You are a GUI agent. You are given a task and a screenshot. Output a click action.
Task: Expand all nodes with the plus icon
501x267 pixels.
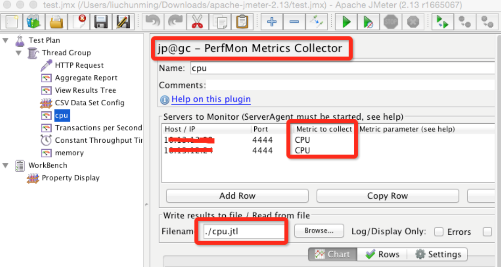(x=272, y=22)
